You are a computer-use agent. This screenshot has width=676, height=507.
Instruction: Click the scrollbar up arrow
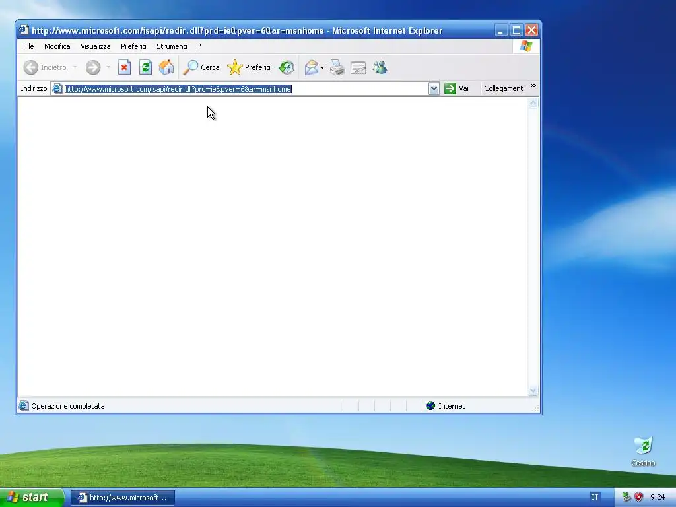point(533,104)
